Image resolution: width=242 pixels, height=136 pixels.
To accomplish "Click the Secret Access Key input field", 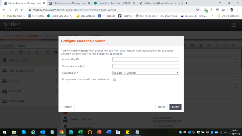I will coord(146,66).
